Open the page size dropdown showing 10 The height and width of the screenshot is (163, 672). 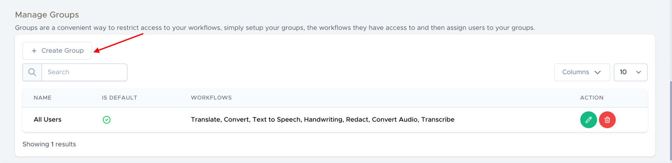630,72
